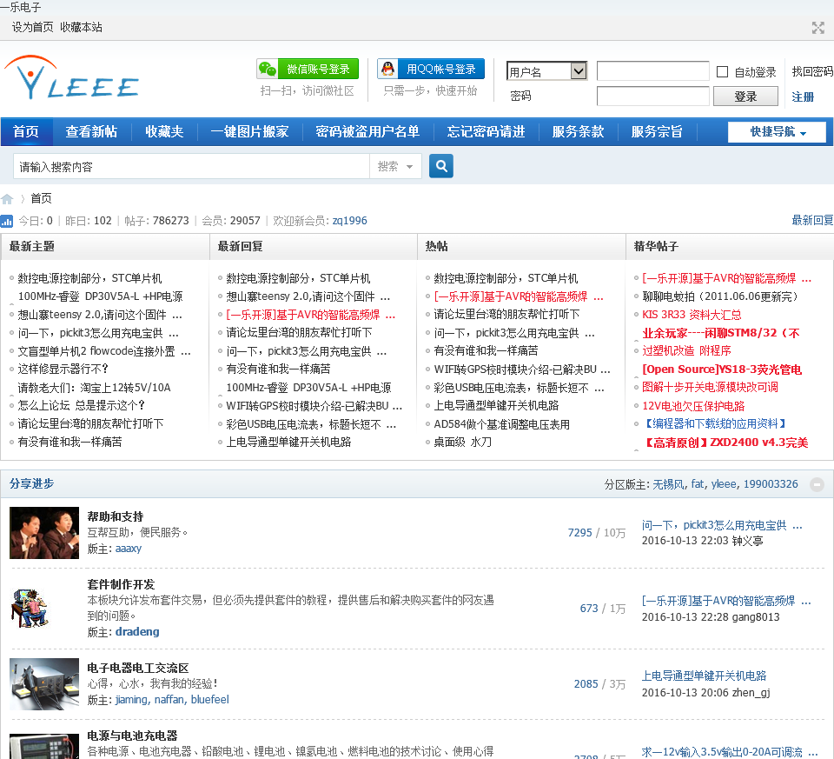Click the 注册 register link
Screen dimensions: 834x759
pos(803,97)
